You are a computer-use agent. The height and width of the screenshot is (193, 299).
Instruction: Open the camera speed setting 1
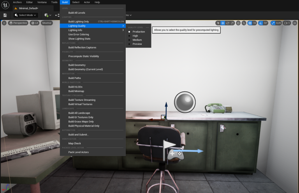[x=287, y=23]
